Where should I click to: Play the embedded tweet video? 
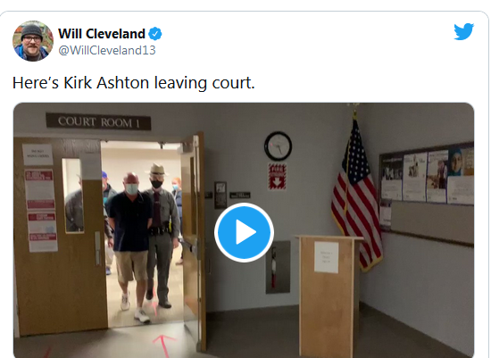tap(244, 232)
